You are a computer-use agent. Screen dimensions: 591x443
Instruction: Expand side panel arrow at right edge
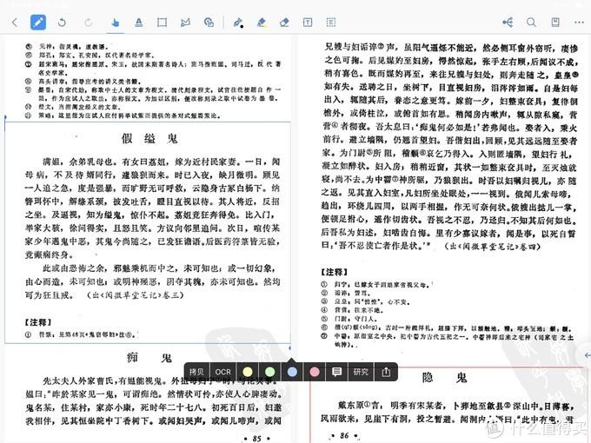coord(586,355)
